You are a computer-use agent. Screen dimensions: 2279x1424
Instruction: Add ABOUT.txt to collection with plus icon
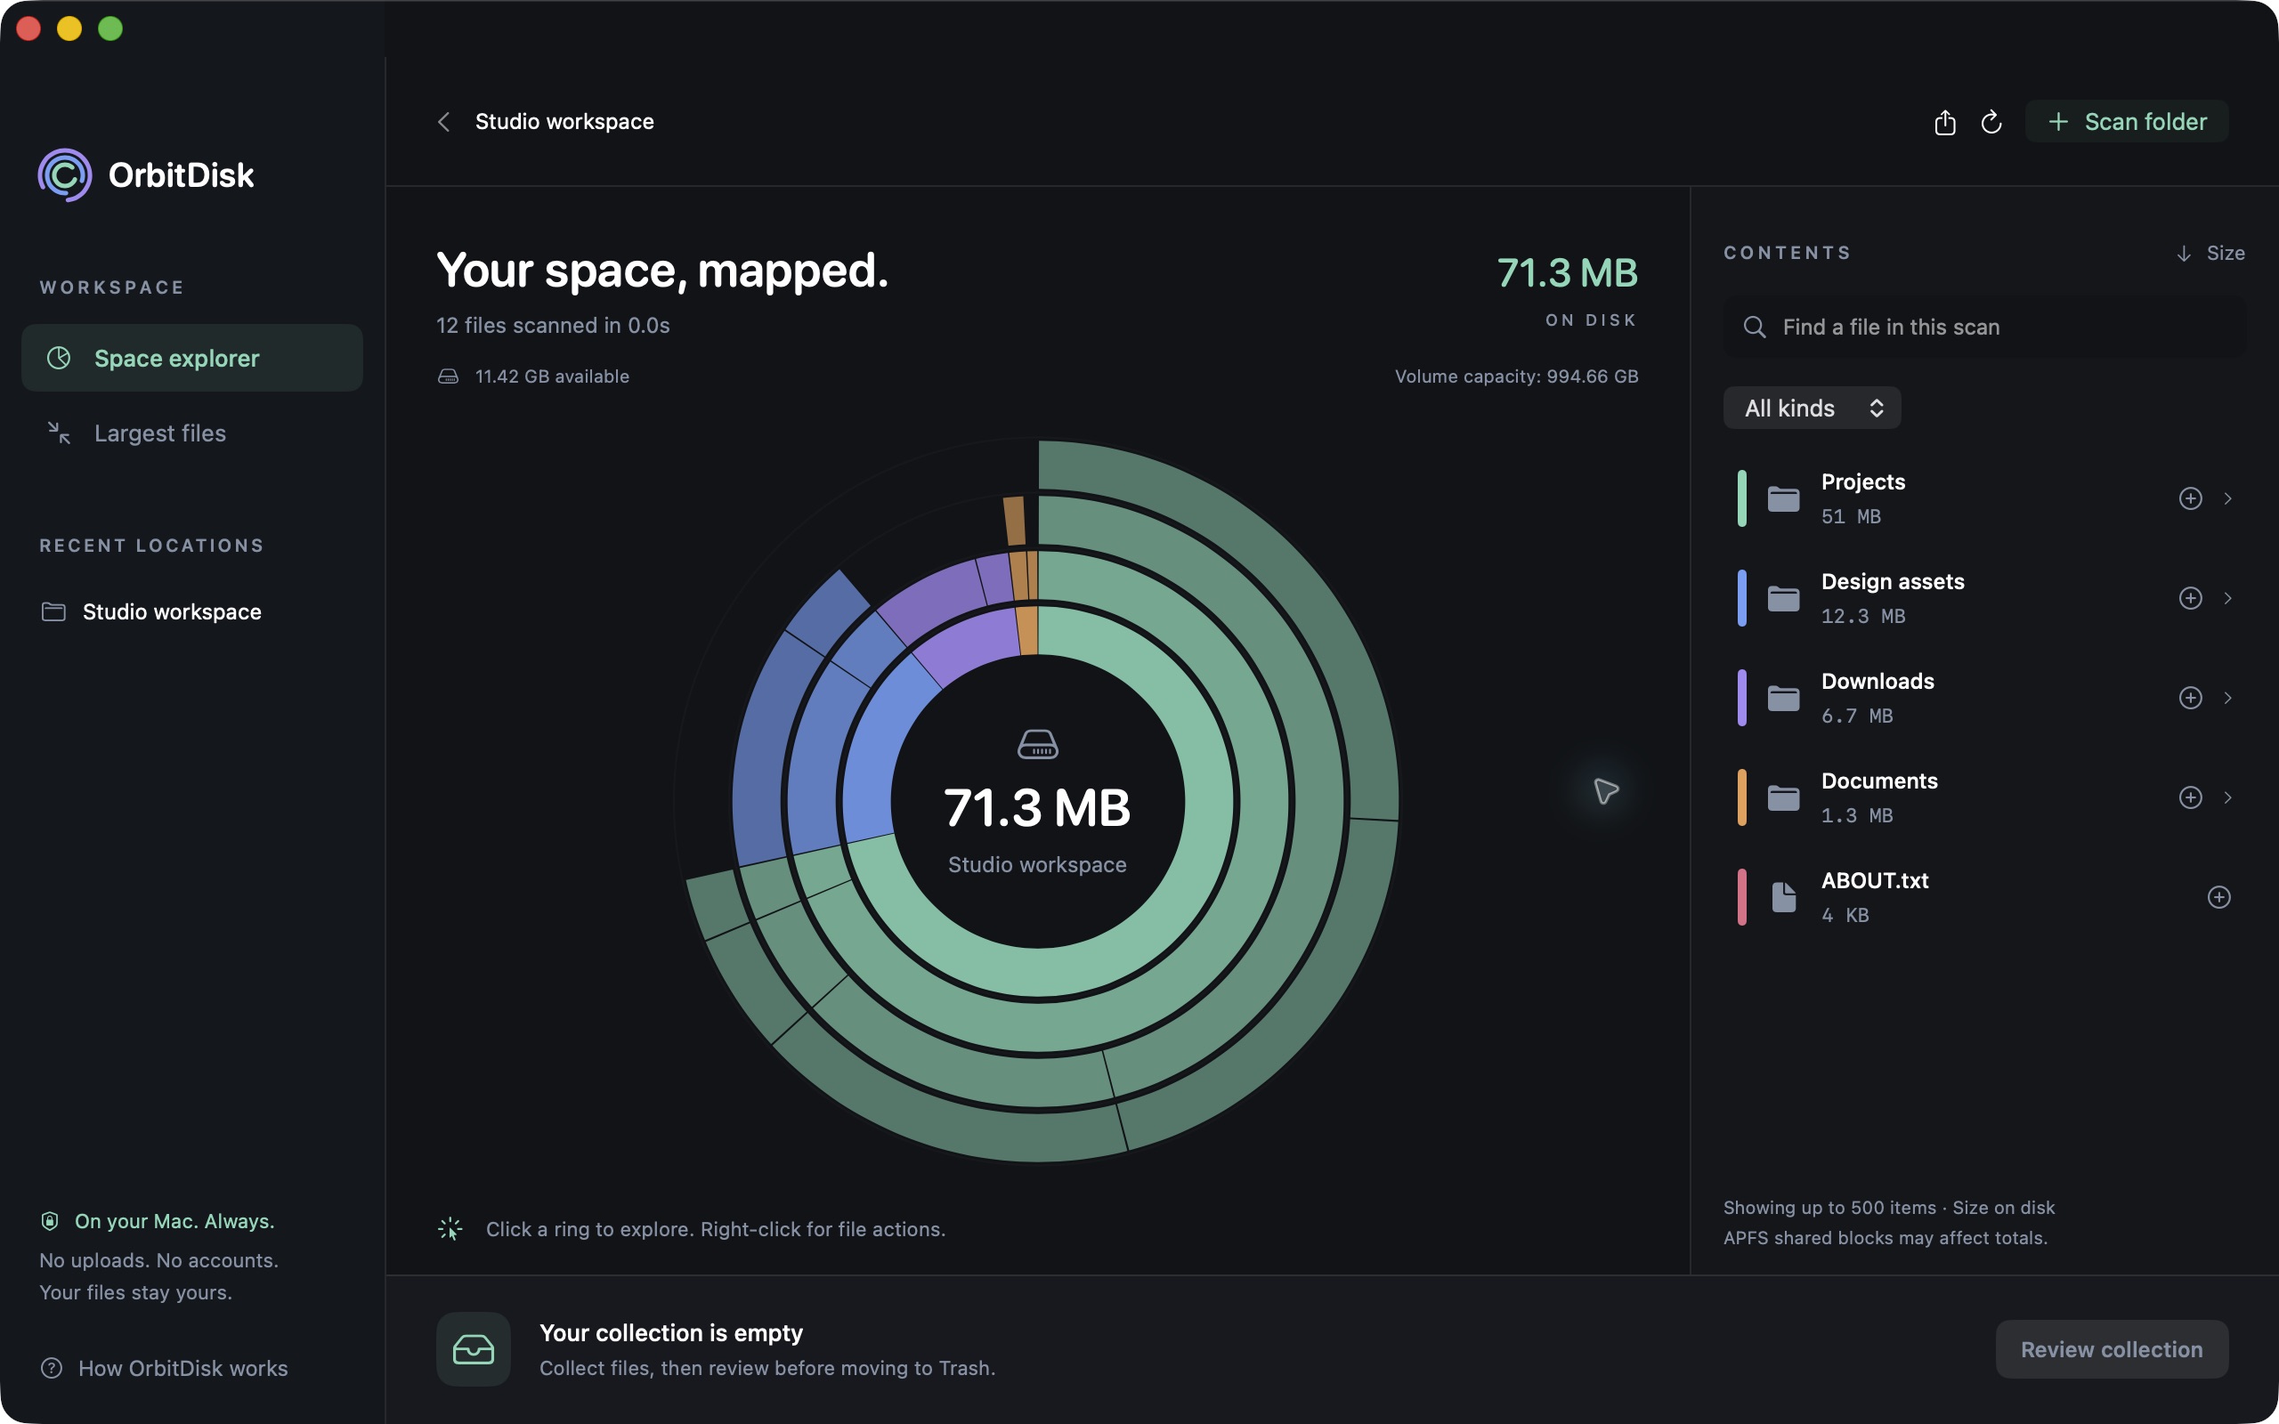[x=2218, y=897]
